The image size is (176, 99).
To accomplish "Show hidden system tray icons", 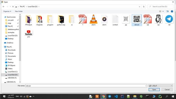I will click(x=34, y=97).
